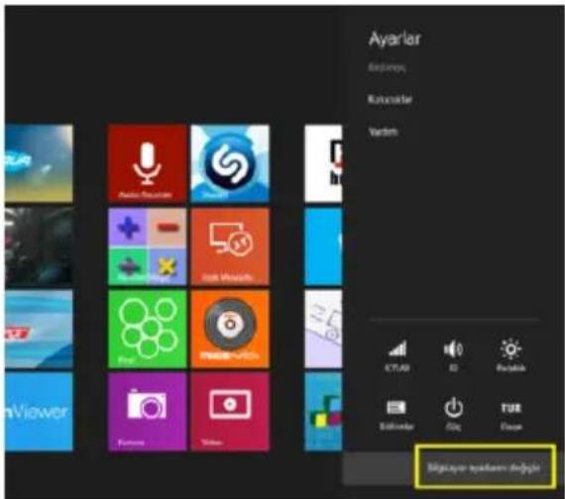Image resolution: width=565 pixels, height=499 pixels.
Task: Open the math symbols game tile
Action: (147, 247)
